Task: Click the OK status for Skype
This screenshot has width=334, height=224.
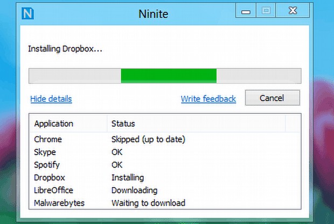Action: click(117, 152)
